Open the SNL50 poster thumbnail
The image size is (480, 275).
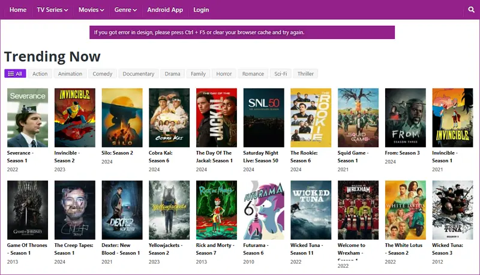(263, 117)
